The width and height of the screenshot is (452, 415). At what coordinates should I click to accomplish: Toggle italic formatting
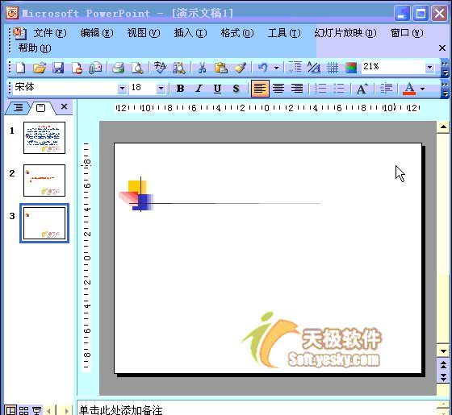pos(199,89)
